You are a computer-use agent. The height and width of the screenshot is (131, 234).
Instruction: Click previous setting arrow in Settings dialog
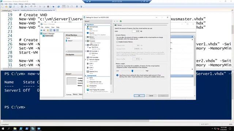(x=114, y=21)
